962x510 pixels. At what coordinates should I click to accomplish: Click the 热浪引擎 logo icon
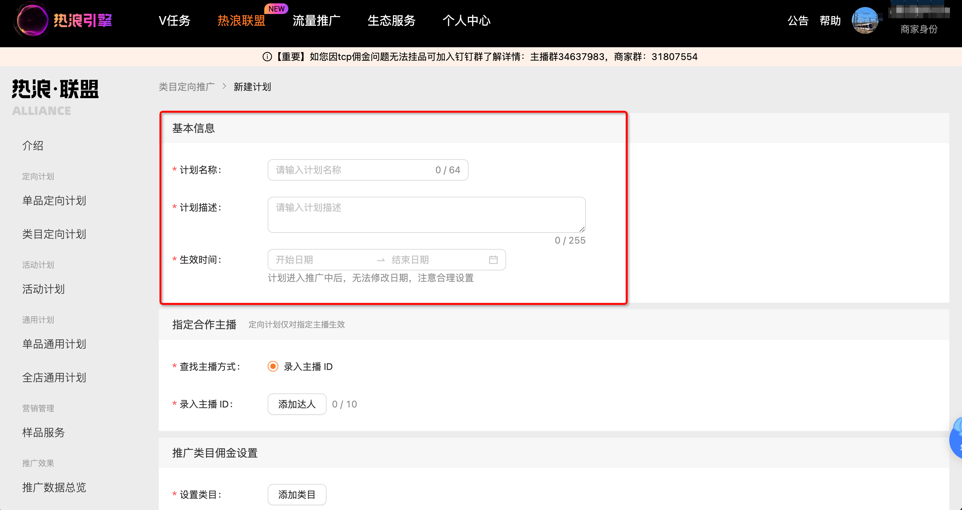click(x=33, y=20)
